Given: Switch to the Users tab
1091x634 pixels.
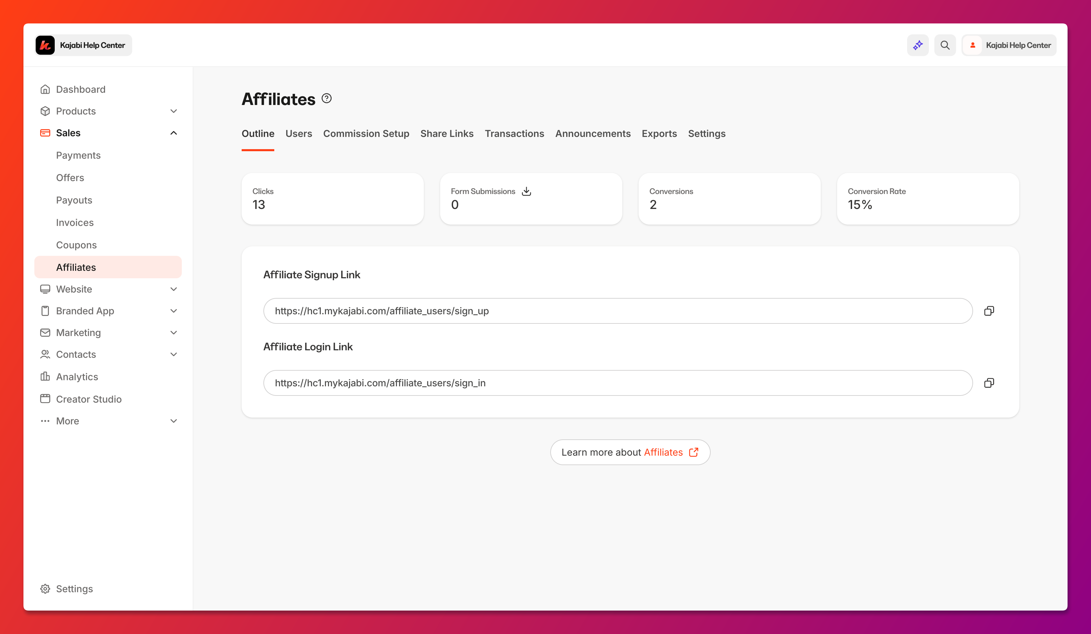Looking at the screenshot, I should [x=299, y=133].
